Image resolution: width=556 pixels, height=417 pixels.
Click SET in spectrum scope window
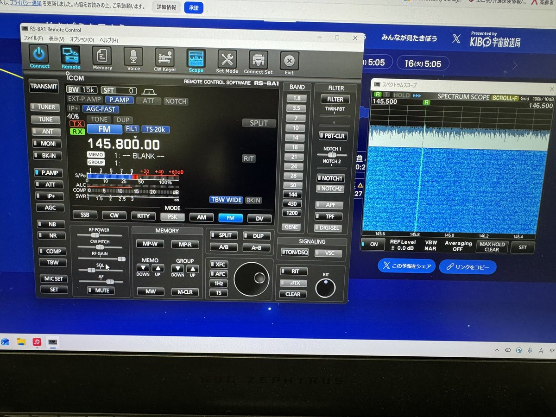coord(523,247)
